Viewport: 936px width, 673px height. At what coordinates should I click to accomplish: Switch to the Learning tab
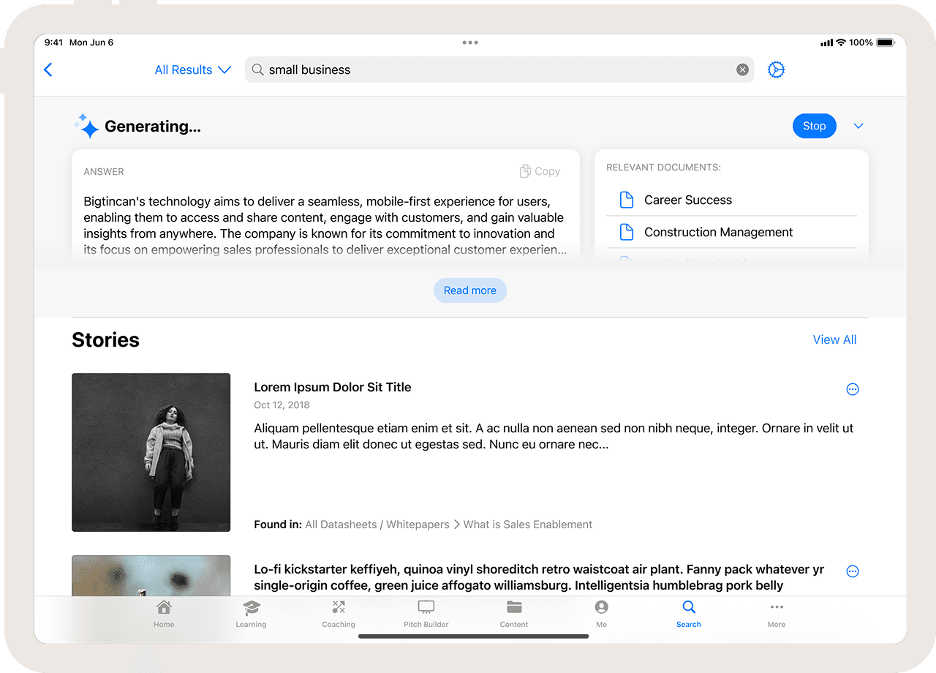click(x=251, y=614)
